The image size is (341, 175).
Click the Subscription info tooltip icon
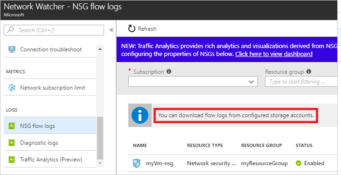[169, 71]
